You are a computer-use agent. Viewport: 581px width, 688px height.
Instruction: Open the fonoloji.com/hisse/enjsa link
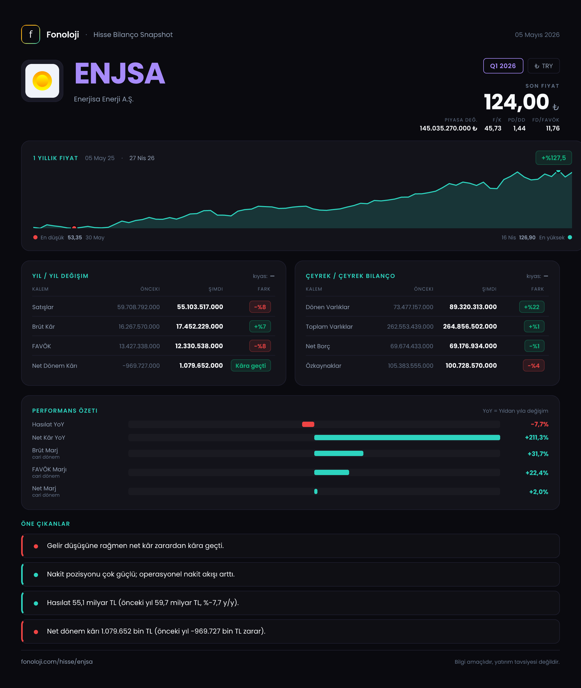pos(57,661)
